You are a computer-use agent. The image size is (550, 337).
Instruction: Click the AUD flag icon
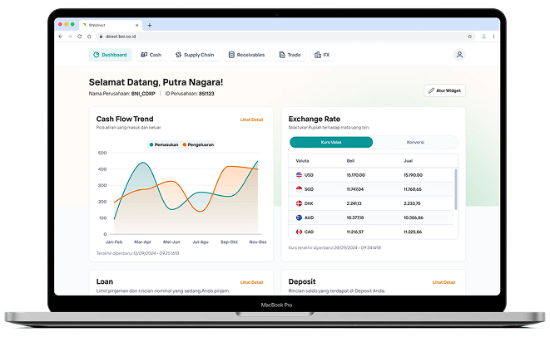point(300,217)
